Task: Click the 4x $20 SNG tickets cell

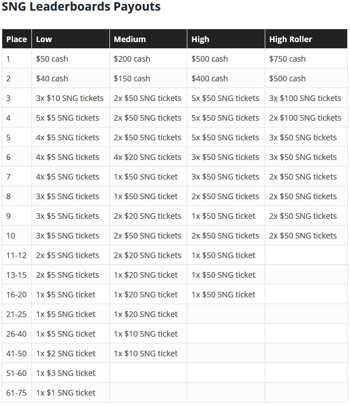Action: tap(148, 157)
